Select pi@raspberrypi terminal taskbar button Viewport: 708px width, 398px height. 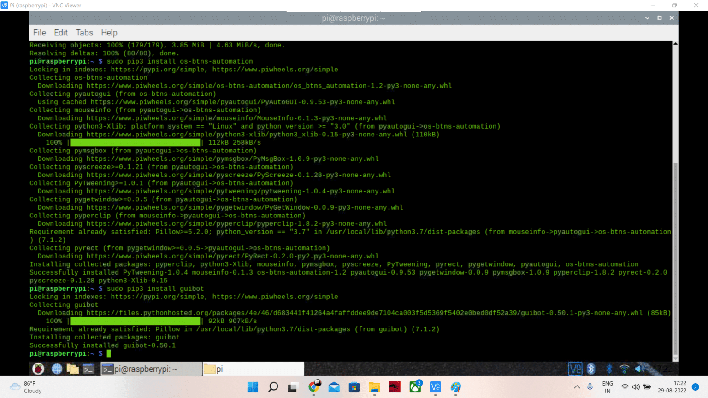151,369
